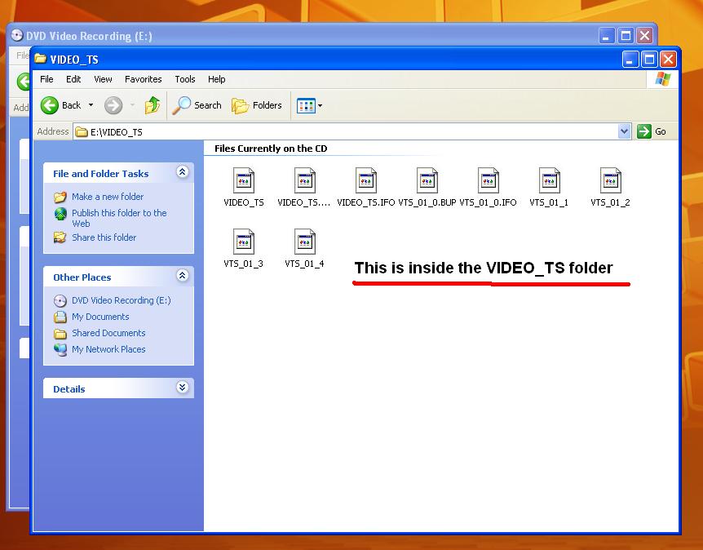Click the Files Currently on the CD heading
This screenshot has width=703, height=550.
(x=271, y=149)
